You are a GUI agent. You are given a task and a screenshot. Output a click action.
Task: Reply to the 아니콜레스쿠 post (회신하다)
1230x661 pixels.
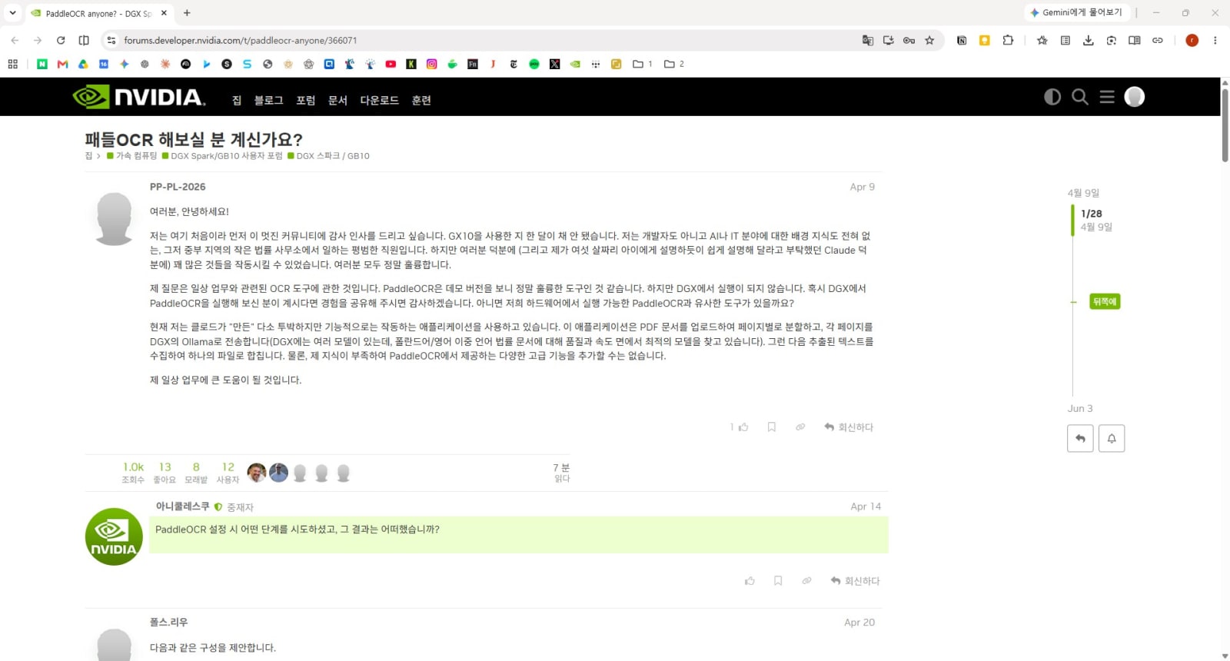(855, 581)
